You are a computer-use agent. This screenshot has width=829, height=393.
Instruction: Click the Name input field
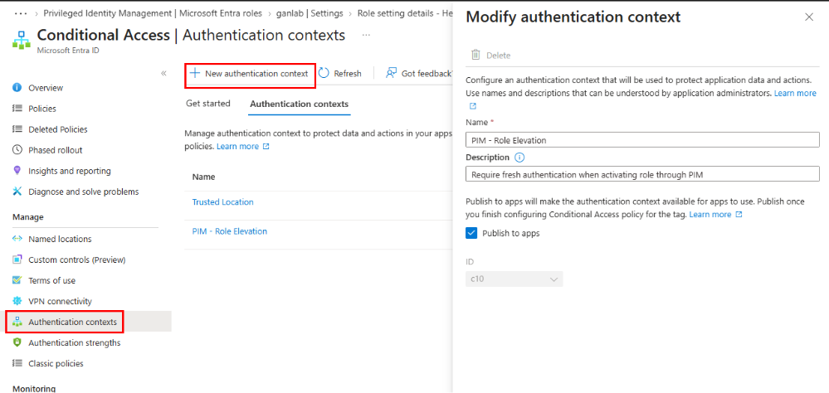tap(642, 140)
